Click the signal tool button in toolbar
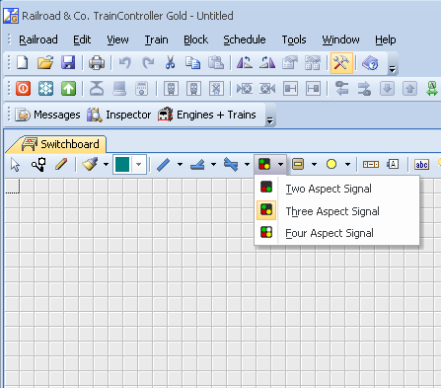 pyautogui.click(x=264, y=164)
